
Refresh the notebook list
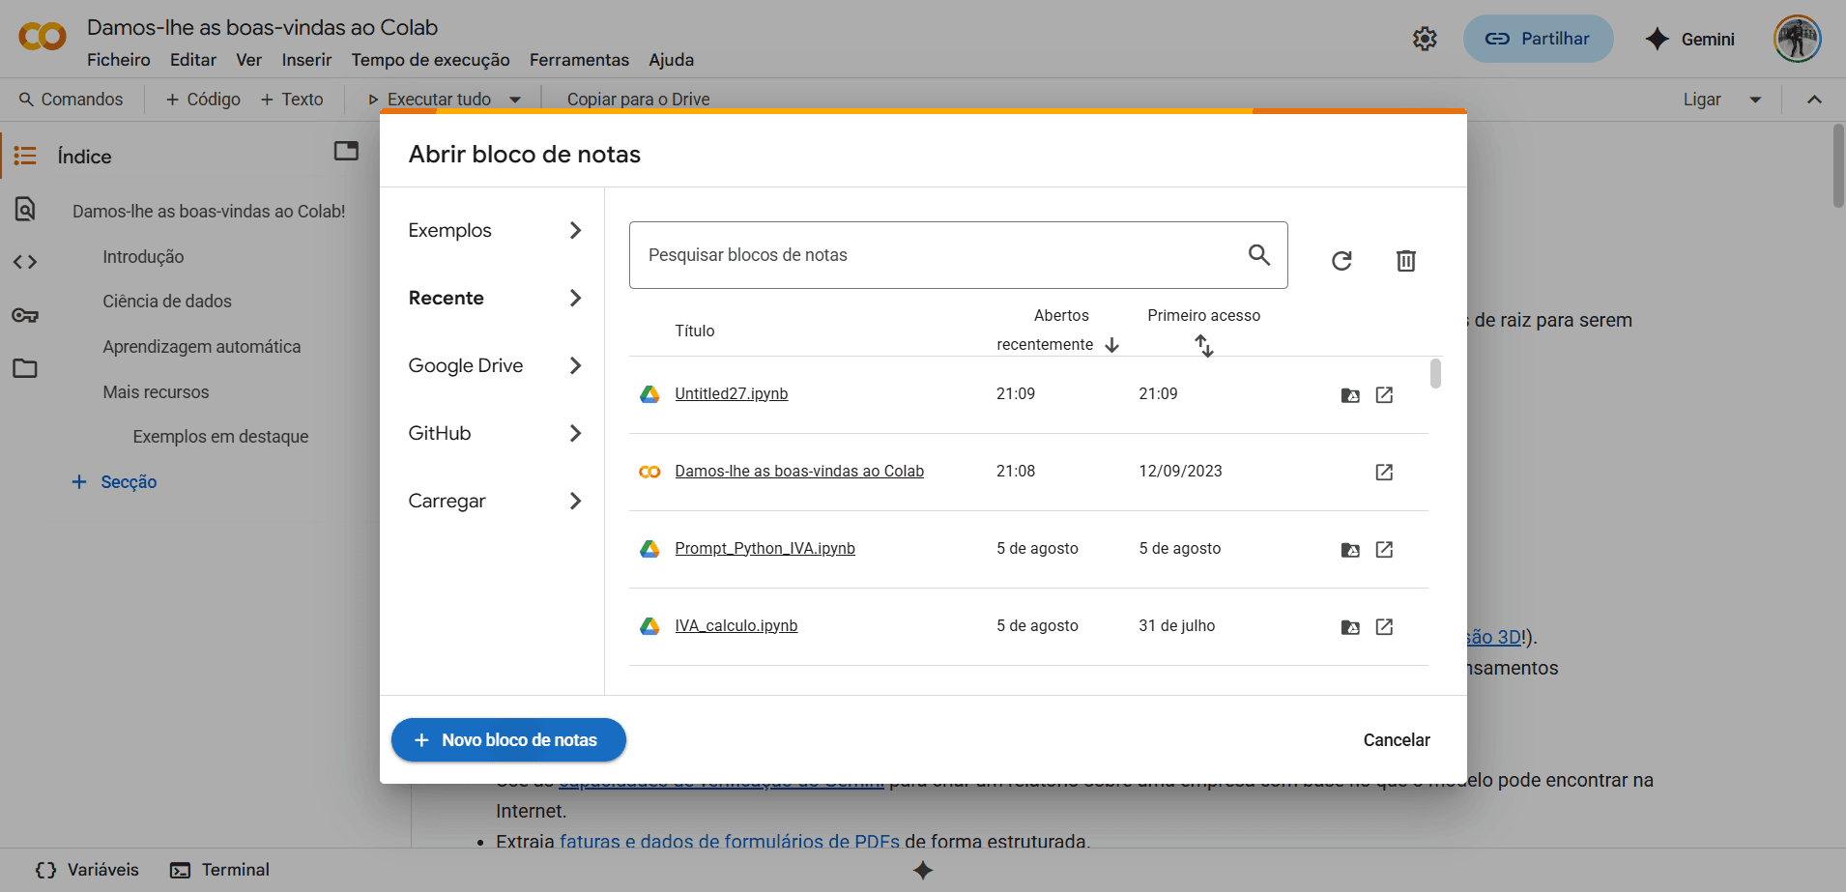1341,261
